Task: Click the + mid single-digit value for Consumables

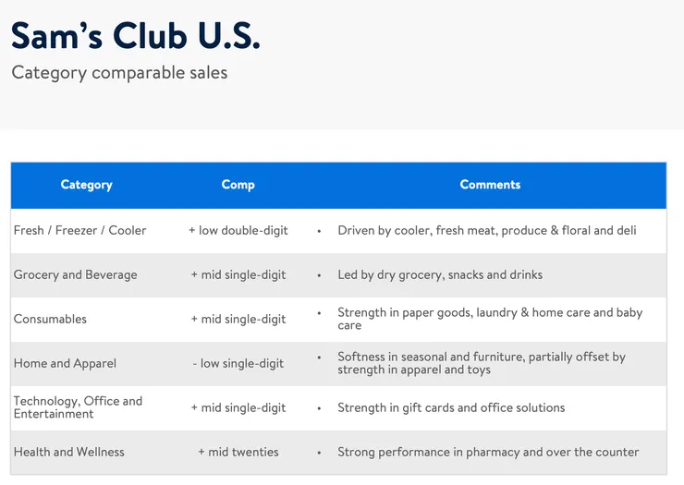Action: (238, 319)
